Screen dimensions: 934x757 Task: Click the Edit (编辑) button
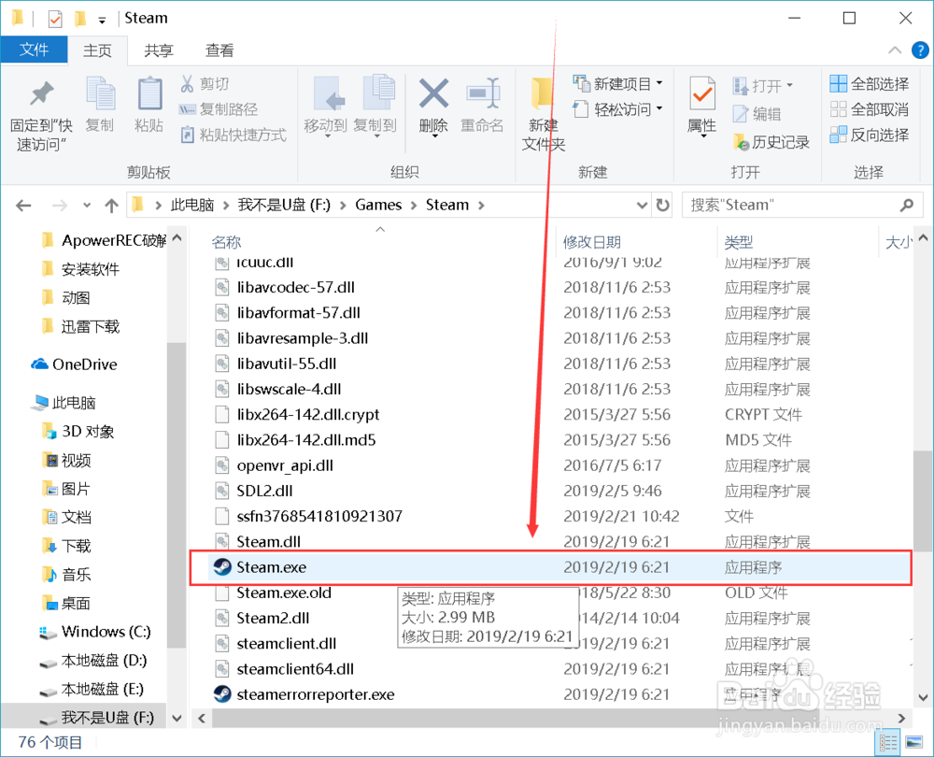point(757,113)
